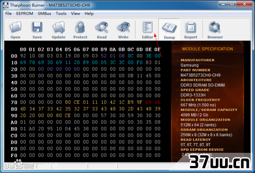This screenshot has width=255, height=173.
Task: Click the 4096 MB / 2 Gb value
Action: (x=194, y=115)
